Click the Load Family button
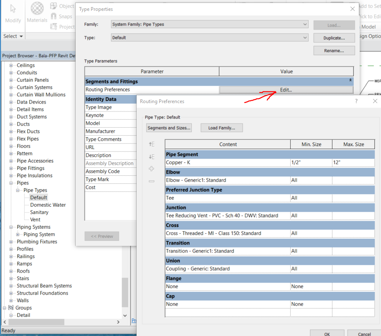381x336 pixels. (221, 128)
